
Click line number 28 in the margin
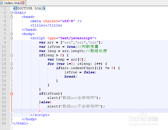point(4,123)
